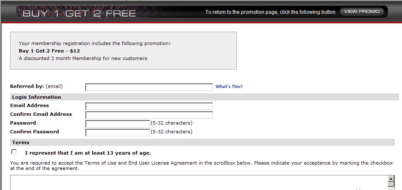Image resolution: width=402 pixels, height=190 pixels.
Task: Click into the Email Address field
Action: [x=149, y=106]
